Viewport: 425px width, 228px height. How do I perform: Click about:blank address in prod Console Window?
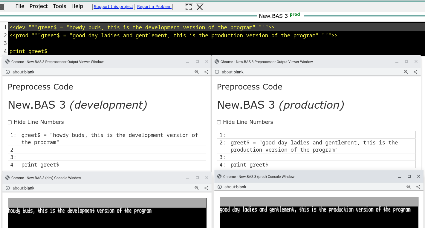click(235, 187)
